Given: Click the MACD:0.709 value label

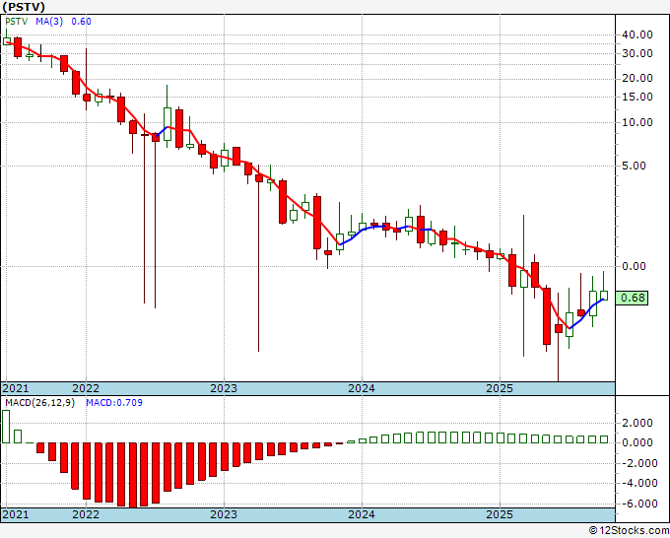Looking at the screenshot, I should tap(114, 403).
